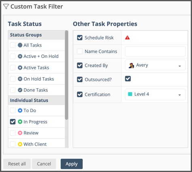The image size is (192, 172).
Task: Expand the Certification Level 4 dropdown
Action: [x=155, y=94]
